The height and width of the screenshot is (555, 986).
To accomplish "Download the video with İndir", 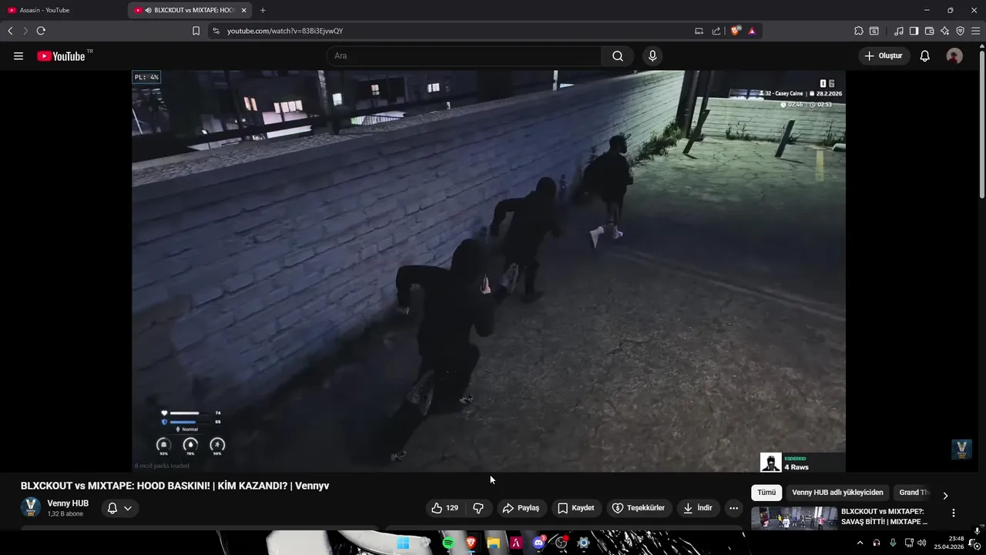I will pyautogui.click(x=698, y=508).
